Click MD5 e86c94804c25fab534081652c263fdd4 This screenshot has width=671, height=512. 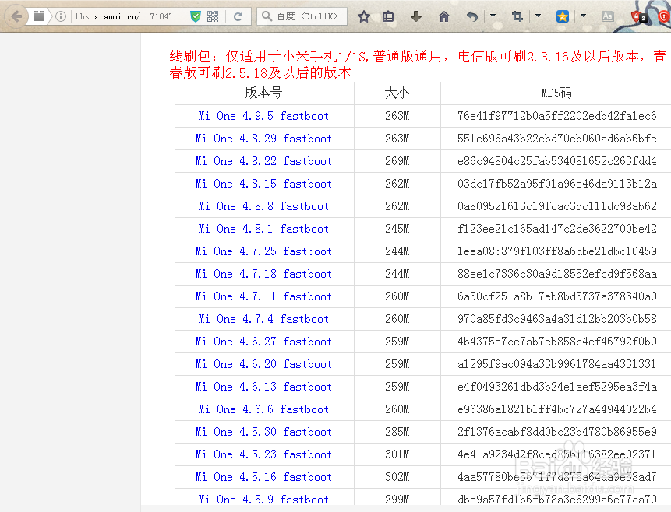[x=556, y=161]
